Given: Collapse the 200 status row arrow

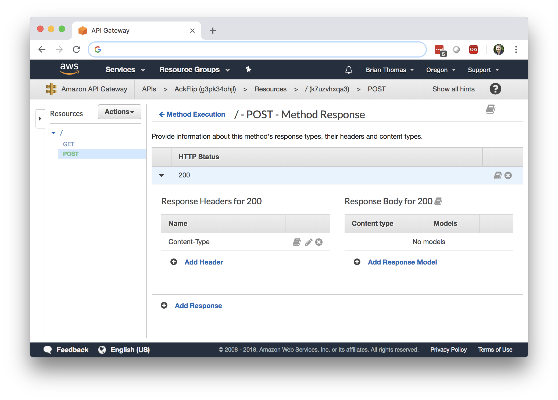Looking at the screenshot, I should click(161, 175).
